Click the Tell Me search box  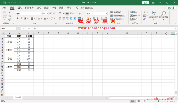tap(87, 8)
